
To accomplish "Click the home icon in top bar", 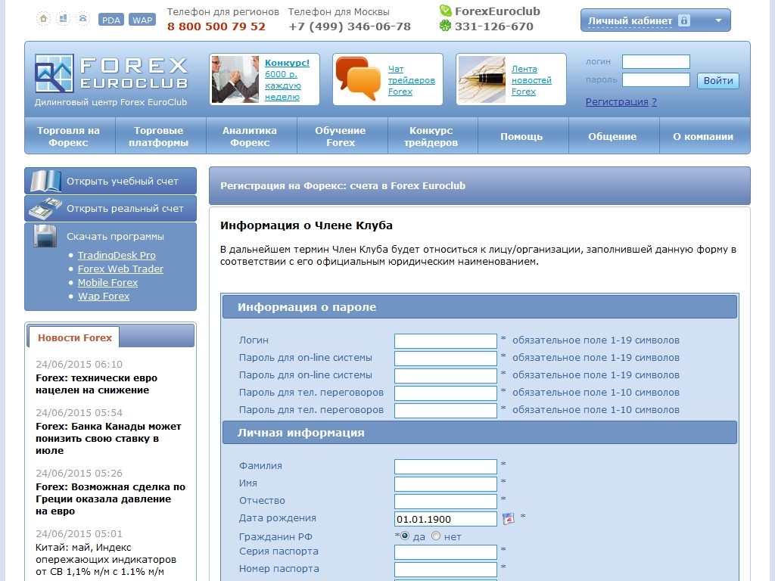I will (x=43, y=19).
